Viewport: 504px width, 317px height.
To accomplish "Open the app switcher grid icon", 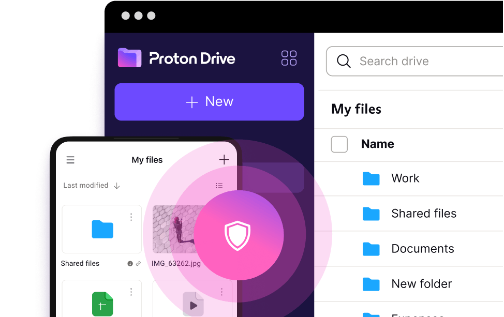I will click(289, 58).
